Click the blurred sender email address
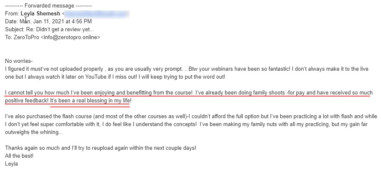 tap(97, 14)
